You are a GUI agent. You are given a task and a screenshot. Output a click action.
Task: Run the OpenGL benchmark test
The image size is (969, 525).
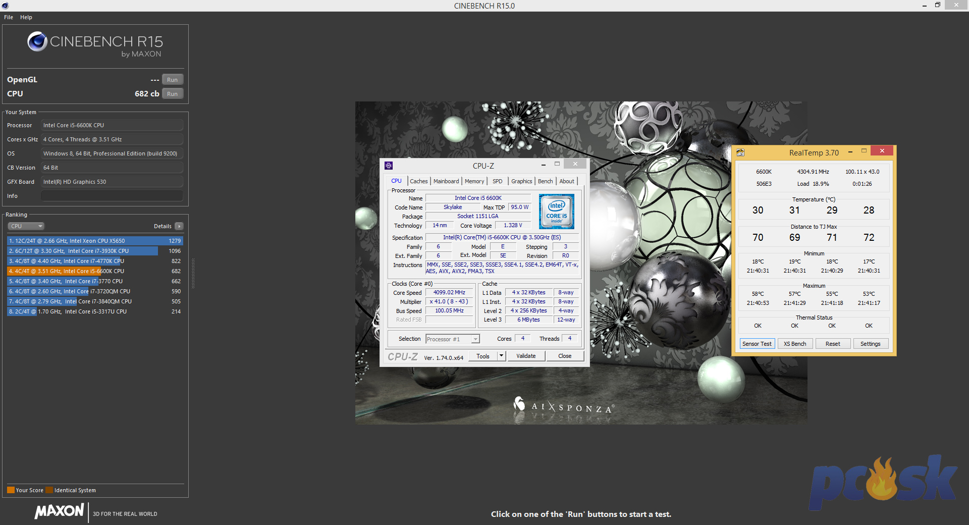(x=172, y=80)
